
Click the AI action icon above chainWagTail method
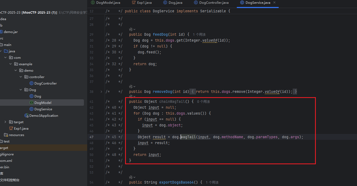point(131,96)
